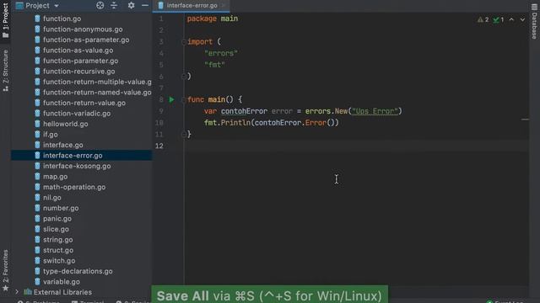This screenshot has width=540, height=303.
Task: Open helloworld.go file
Action: click(66, 124)
